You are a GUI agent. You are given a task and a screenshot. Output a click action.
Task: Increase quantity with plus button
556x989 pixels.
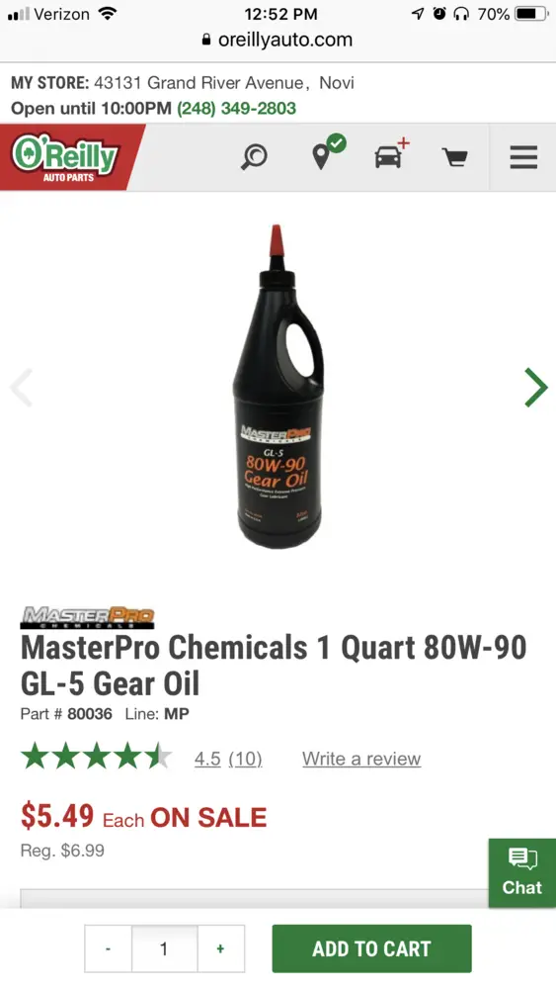220,948
